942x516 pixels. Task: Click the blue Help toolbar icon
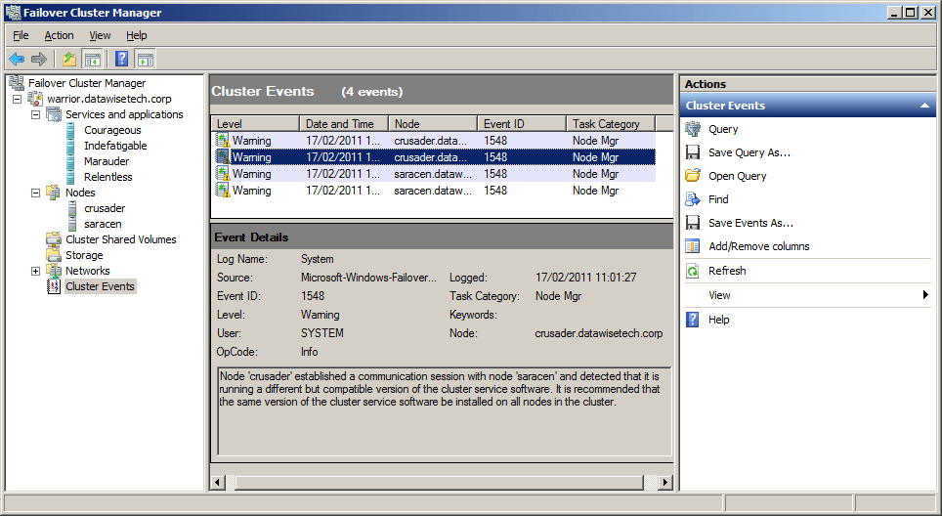[x=122, y=59]
